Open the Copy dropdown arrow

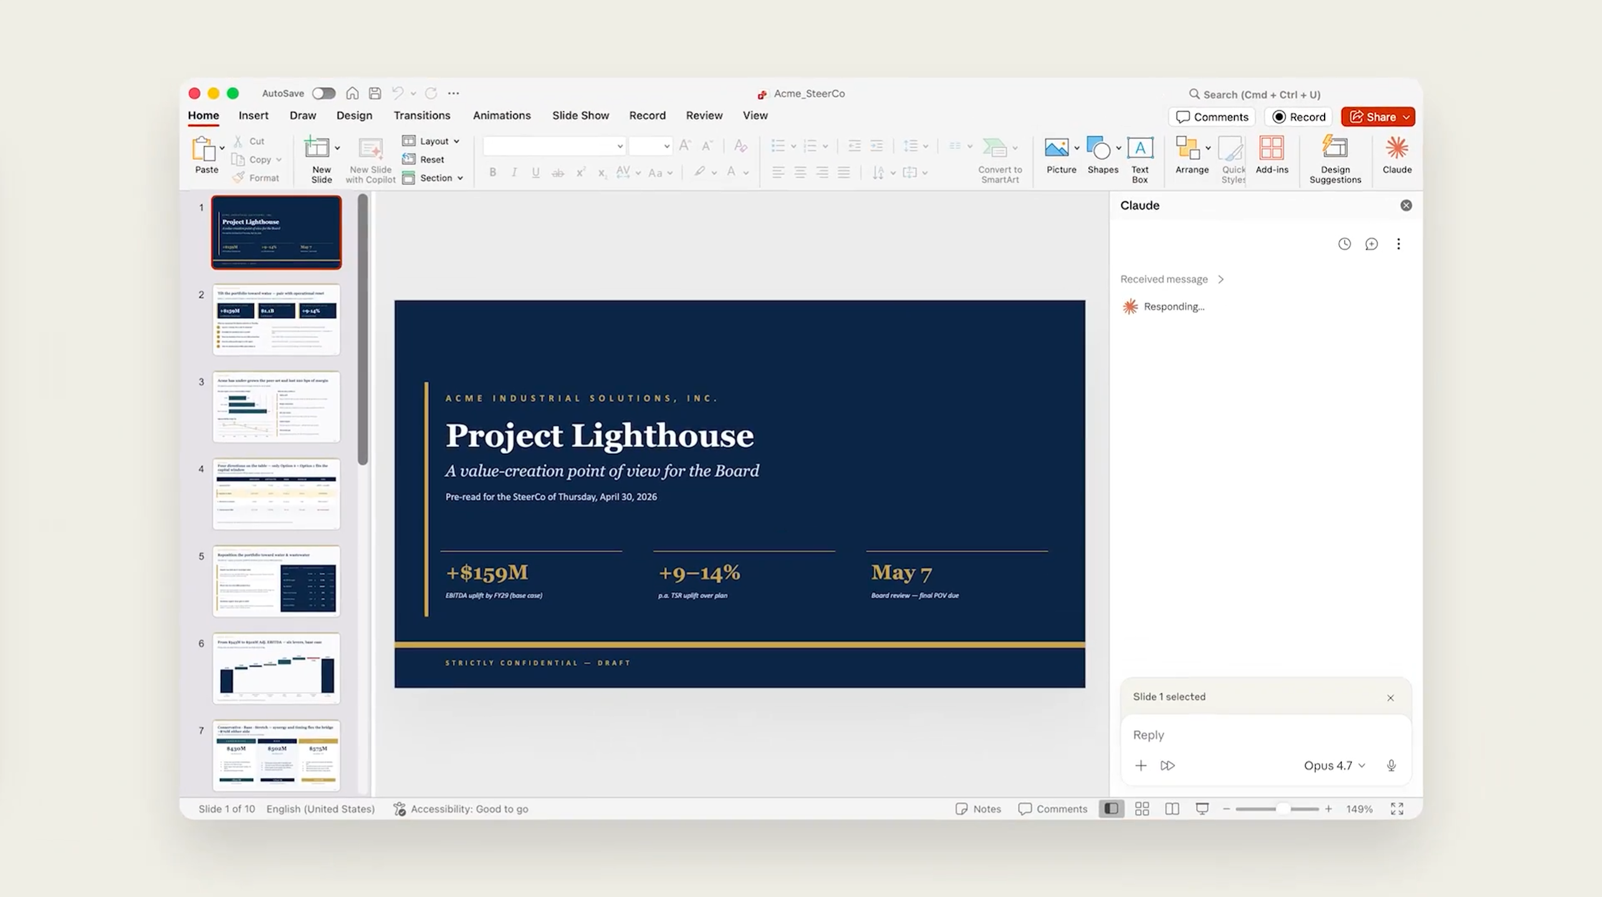click(x=279, y=160)
